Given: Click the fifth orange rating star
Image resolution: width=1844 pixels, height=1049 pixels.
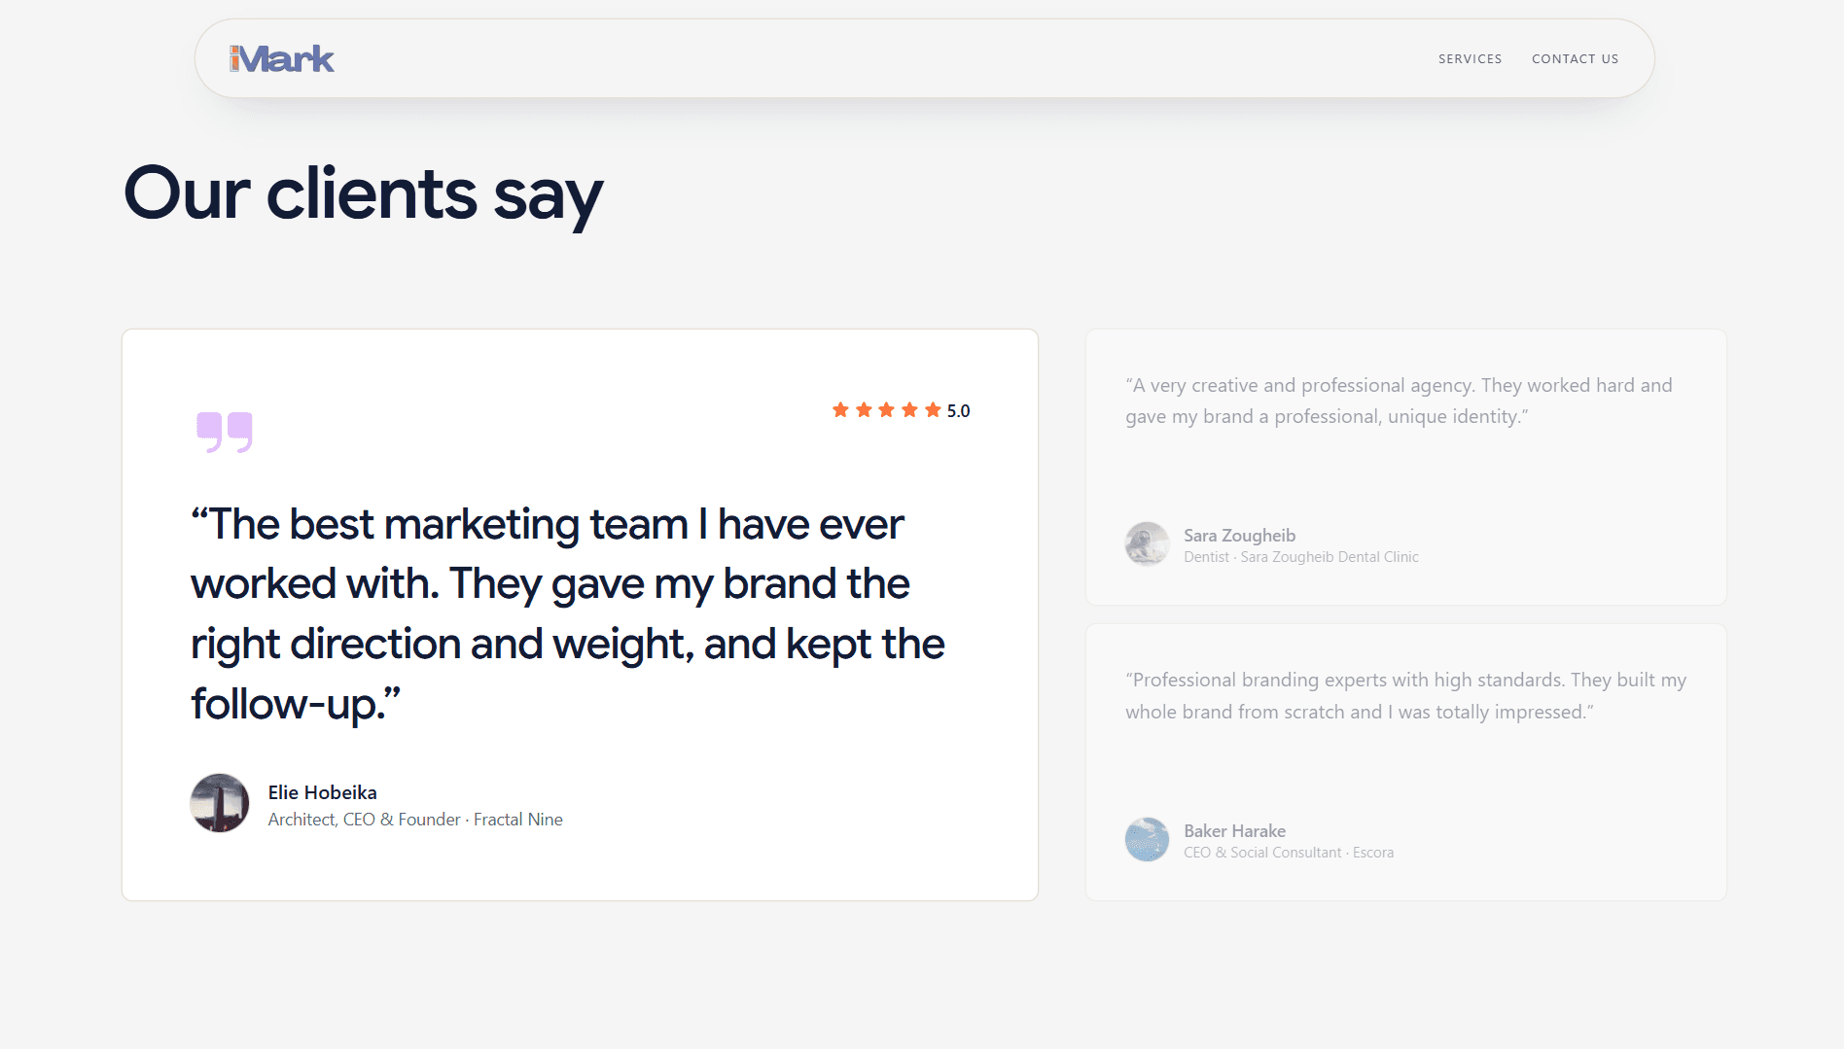Looking at the screenshot, I should tap(933, 410).
